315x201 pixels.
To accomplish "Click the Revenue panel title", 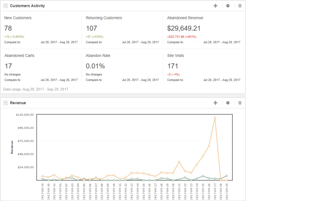I will [18, 103].
